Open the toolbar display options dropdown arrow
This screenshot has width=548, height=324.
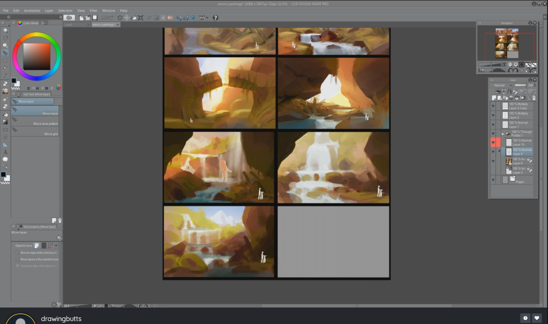click(207, 17)
